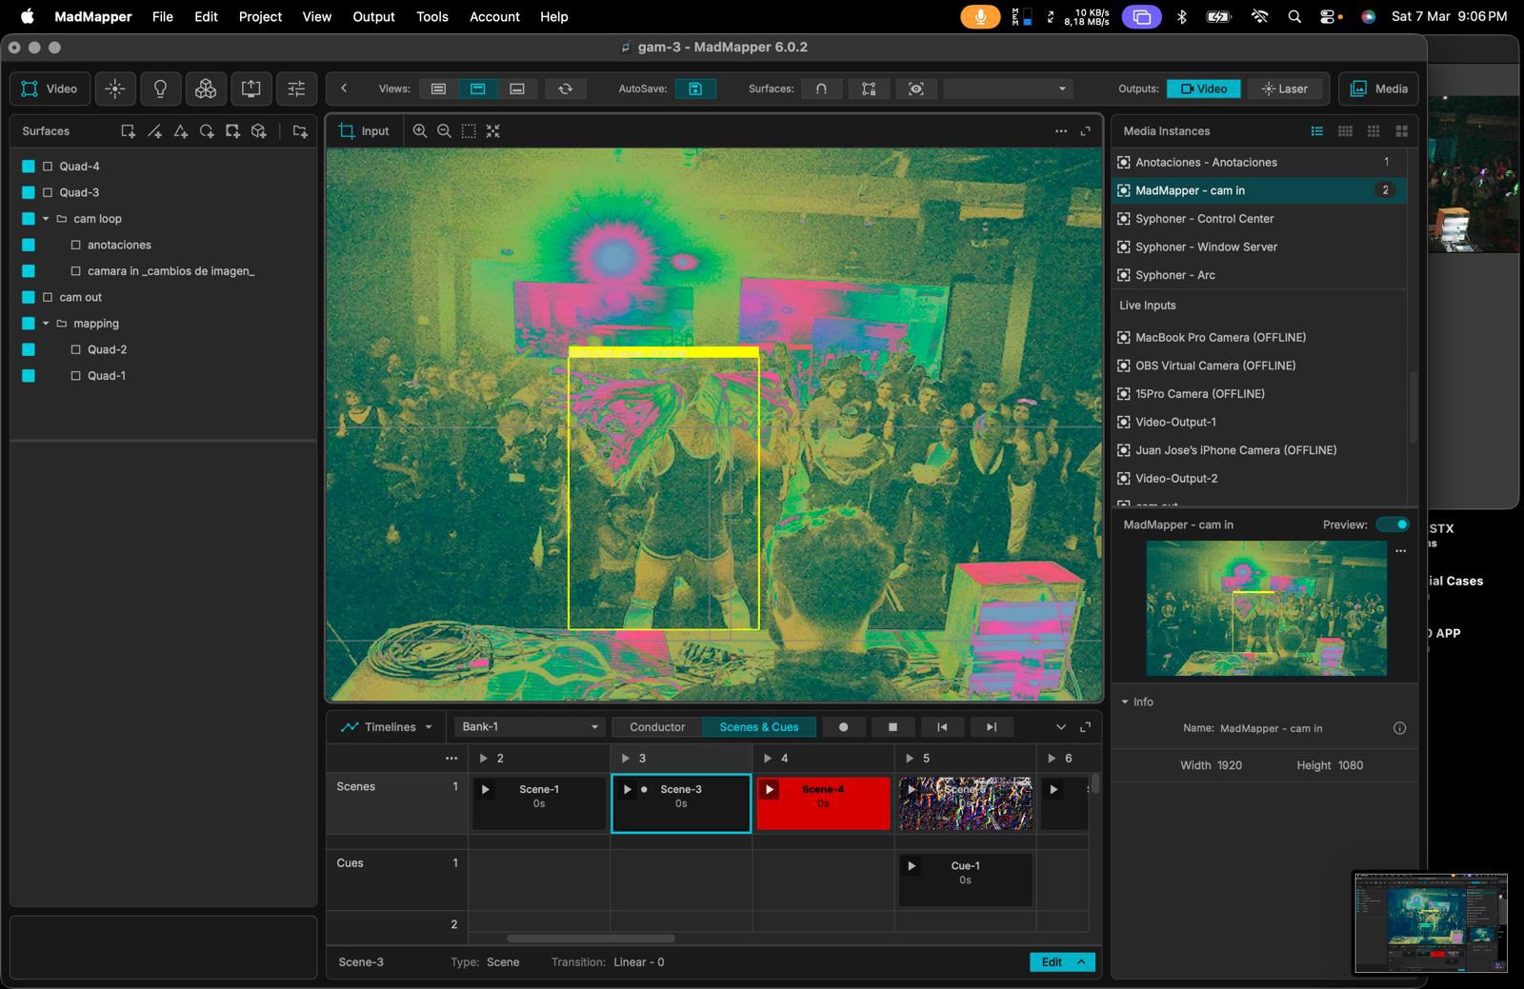
Task: Click the Input view button
Action: pyautogui.click(x=364, y=131)
